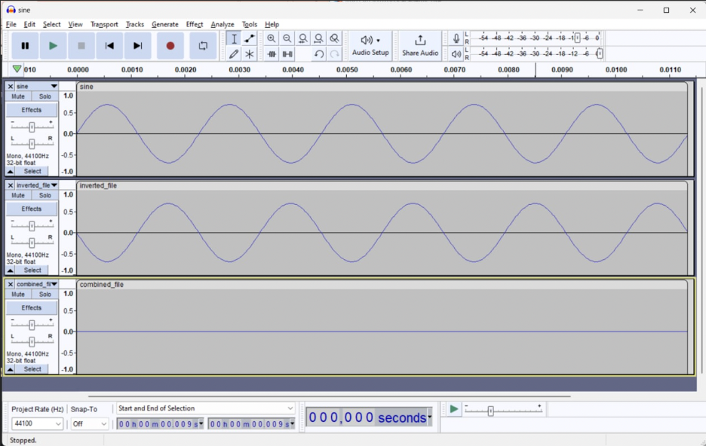
Task: Open the Analyze menu
Action: (x=223, y=24)
